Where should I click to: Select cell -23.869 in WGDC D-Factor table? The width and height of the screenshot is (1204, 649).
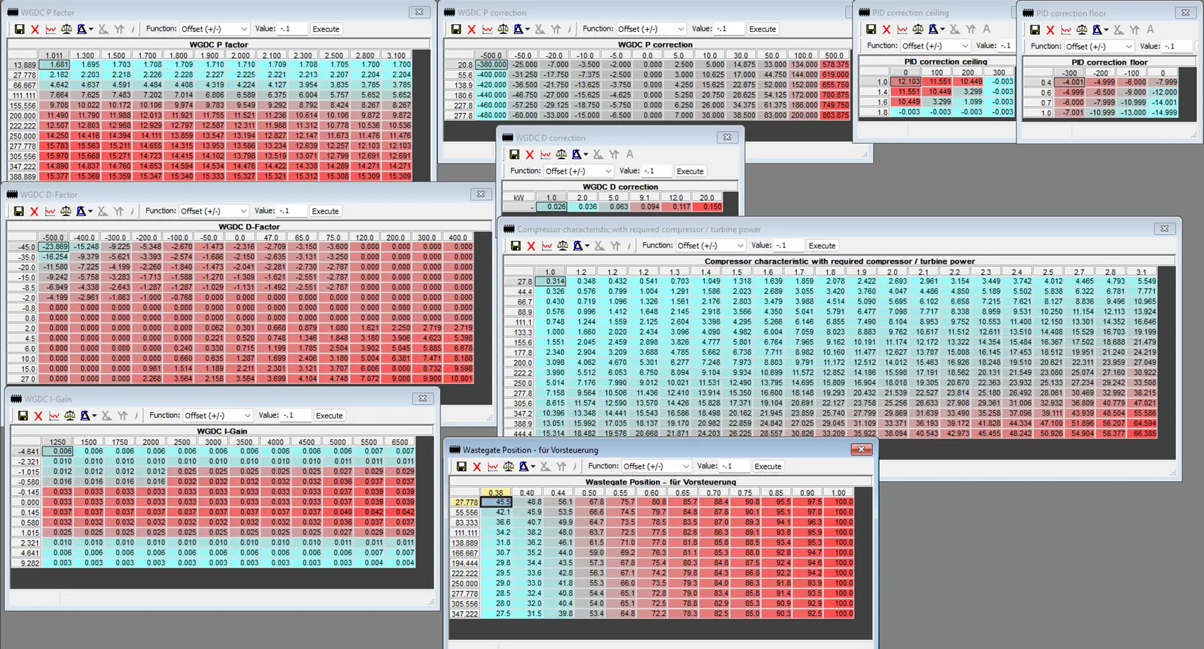(54, 247)
